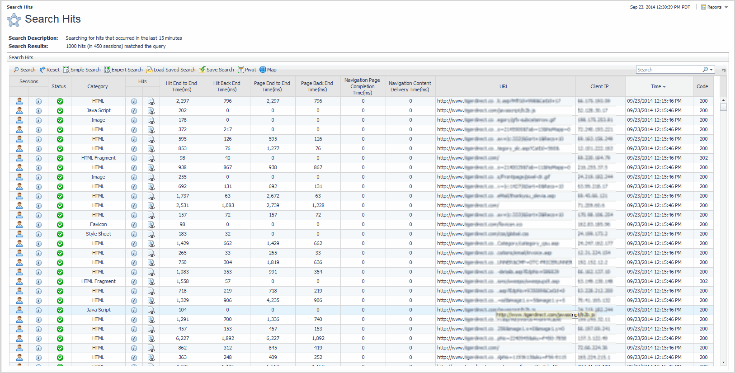View hit details page icon in Favicon row

point(151,225)
